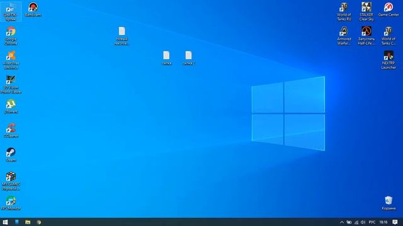403x226 pixels.
Task: Select the Steam desktop shortcut
Action: click(x=11, y=154)
